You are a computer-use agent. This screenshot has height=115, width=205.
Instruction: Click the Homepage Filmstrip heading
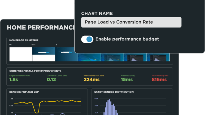(x=24, y=41)
